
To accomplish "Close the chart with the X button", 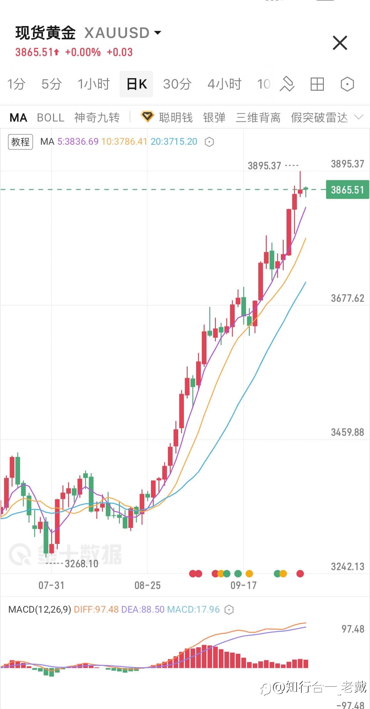I will 340,43.
